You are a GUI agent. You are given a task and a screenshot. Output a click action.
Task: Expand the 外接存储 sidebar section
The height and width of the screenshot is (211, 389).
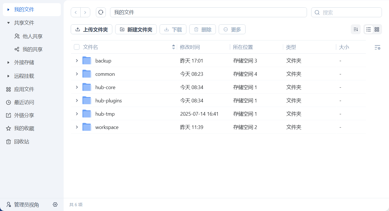(x=8, y=62)
